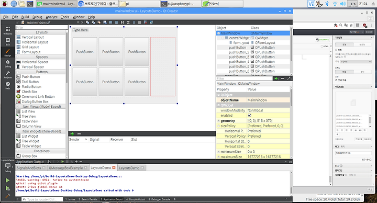
Task: Click the green plus to add a connection
Action: [72, 134]
